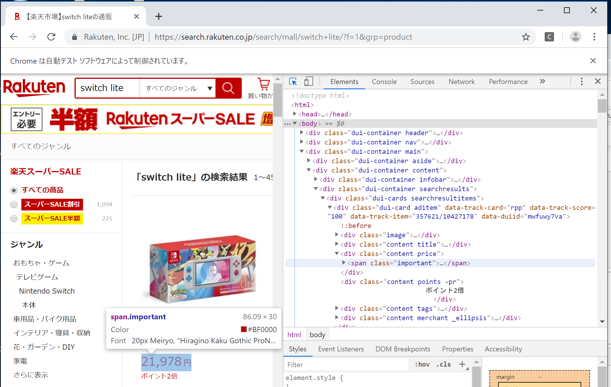Viewport: 611px width, 387px height.
Task: Toggle the :hov element state button
Action: point(422,364)
